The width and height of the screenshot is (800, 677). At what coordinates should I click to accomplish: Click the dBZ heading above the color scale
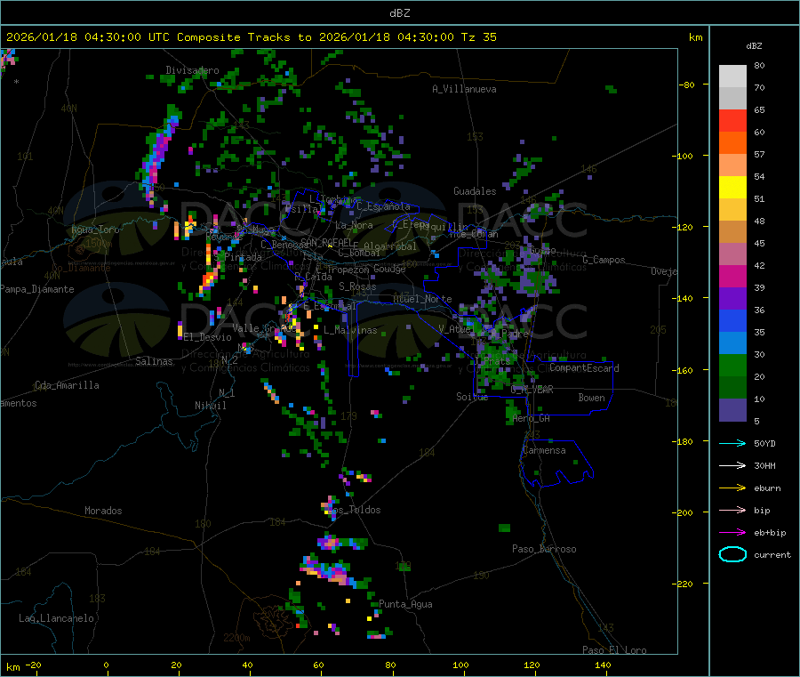(754, 46)
